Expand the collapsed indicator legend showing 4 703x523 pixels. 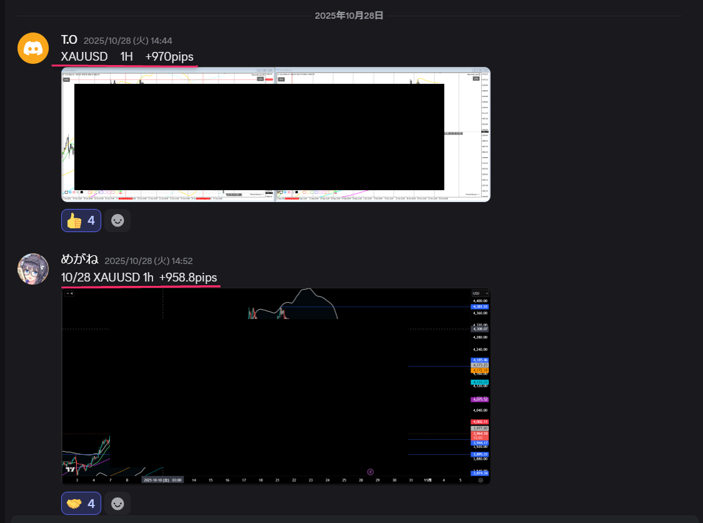69,293
